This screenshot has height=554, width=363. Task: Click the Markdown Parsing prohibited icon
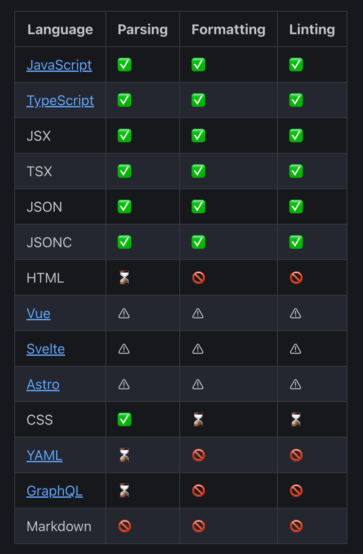[x=124, y=526]
